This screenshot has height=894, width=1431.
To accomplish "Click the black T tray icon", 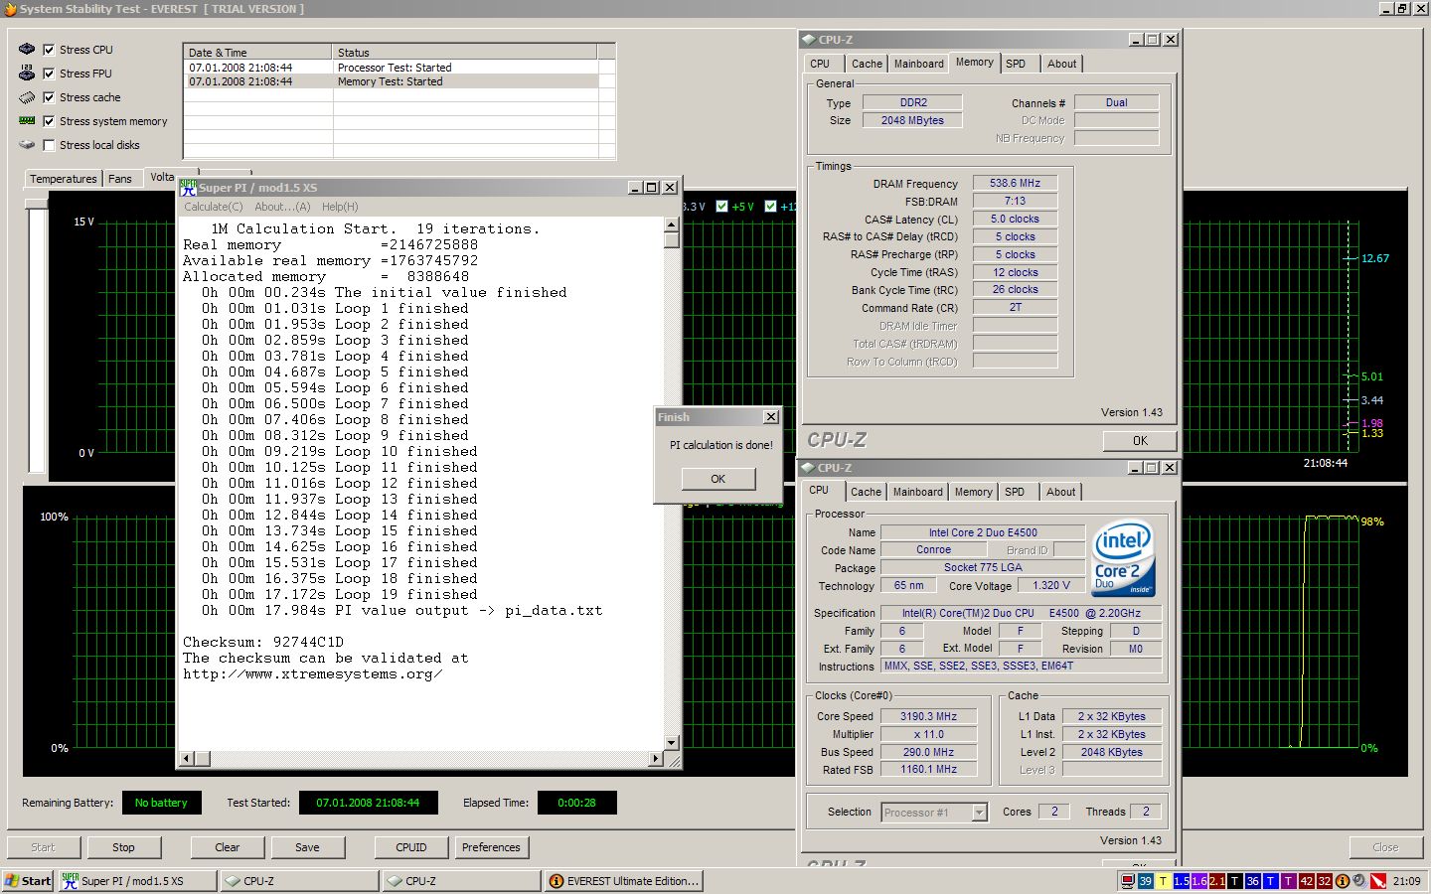I will coord(1235,881).
